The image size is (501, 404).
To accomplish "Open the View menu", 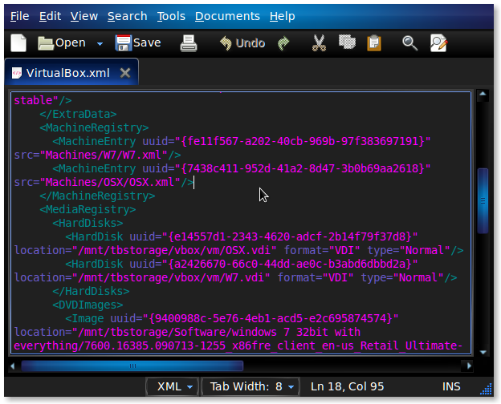I will [x=84, y=16].
